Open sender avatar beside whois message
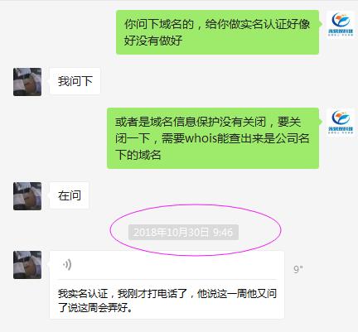The height and width of the screenshot is (332, 358). pos(341,122)
